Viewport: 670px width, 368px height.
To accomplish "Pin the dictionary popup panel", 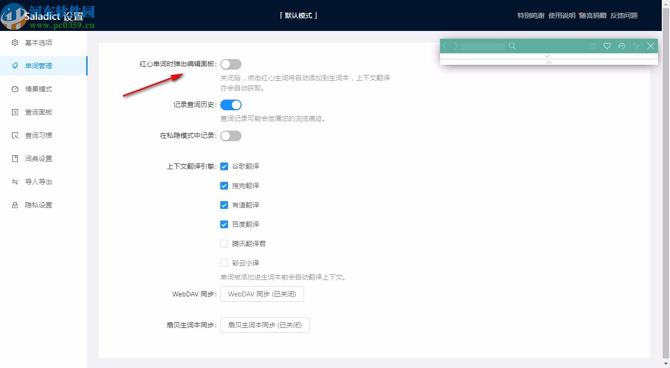I will (x=636, y=46).
